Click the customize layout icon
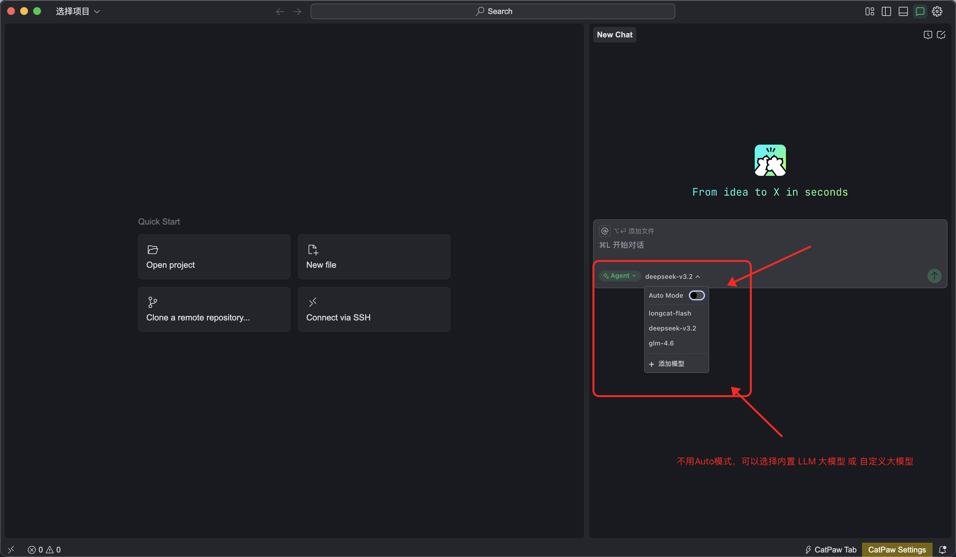The height and width of the screenshot is (557, 956). point(870,11)
